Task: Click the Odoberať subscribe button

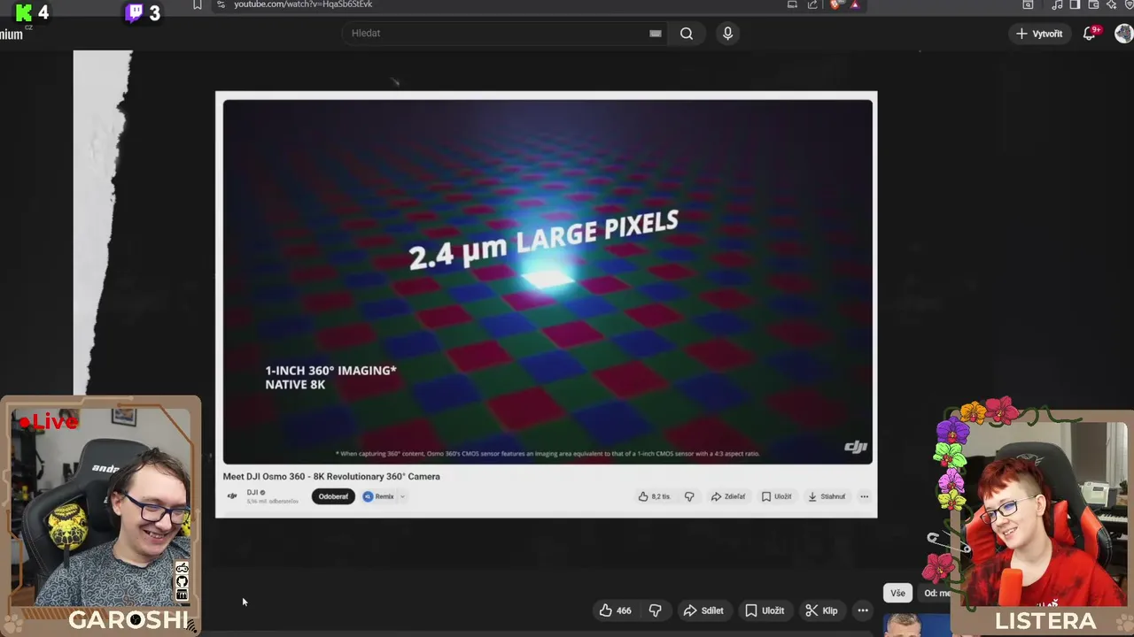Action: pos(333,496)
